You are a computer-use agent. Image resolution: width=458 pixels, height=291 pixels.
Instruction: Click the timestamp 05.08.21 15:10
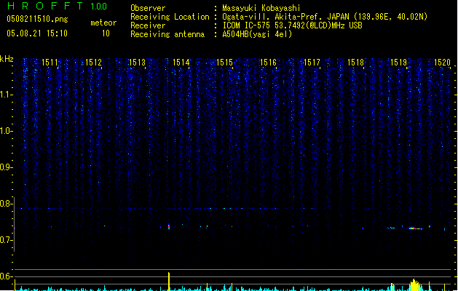[37, 33]
